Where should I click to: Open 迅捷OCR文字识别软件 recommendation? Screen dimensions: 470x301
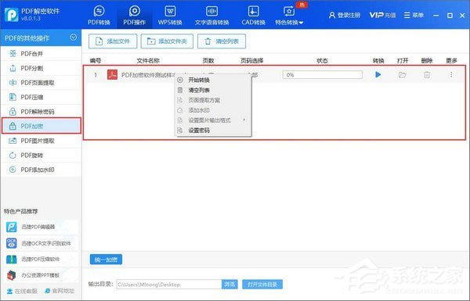tap(40, 243)
